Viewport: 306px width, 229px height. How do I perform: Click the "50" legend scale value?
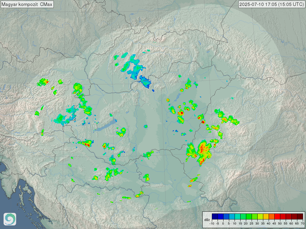click(x=280, y=224)
